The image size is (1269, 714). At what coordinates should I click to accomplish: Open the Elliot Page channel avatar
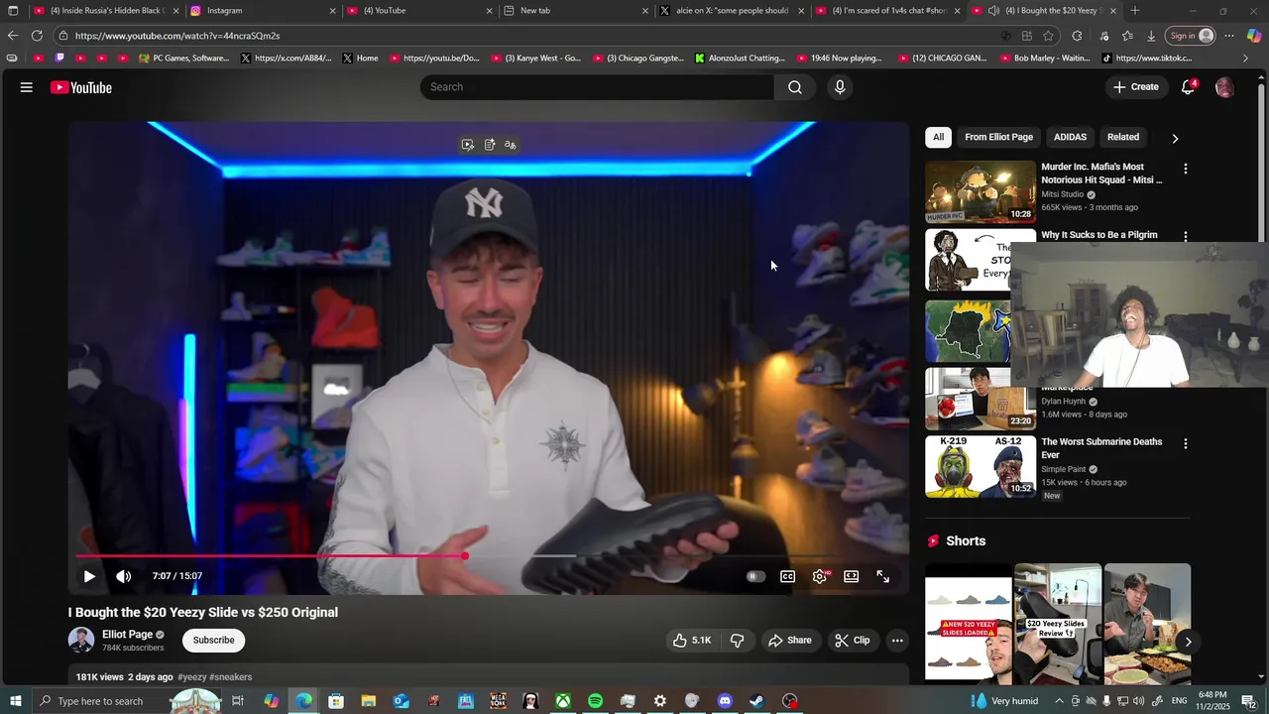(x=81, y=641)
